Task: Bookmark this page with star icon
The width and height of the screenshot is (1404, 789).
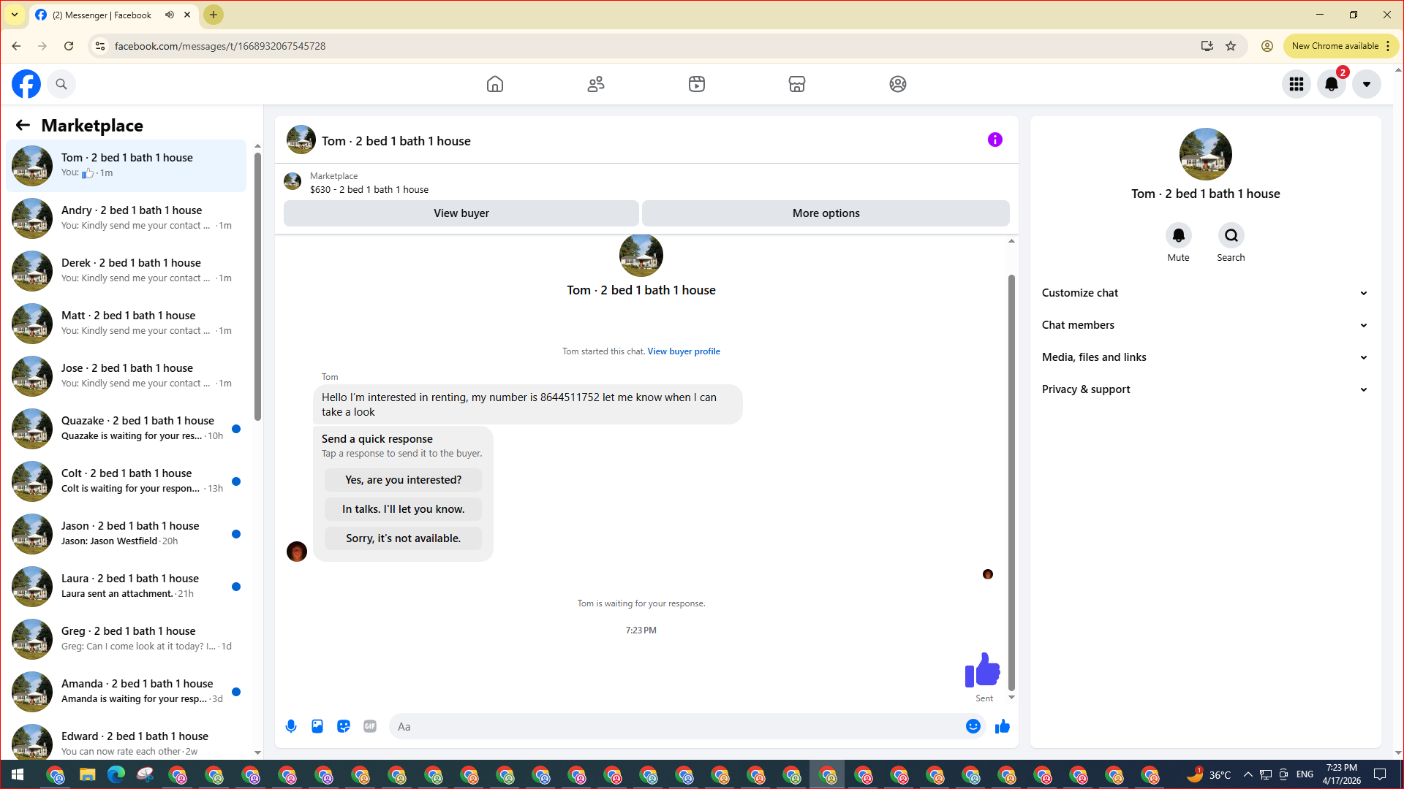Action: click(x=1231, y=46)
